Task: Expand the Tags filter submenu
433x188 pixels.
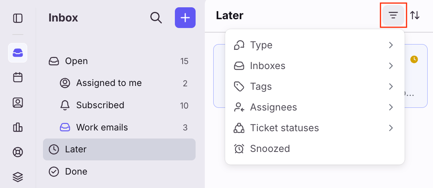Action: (x=314, y=86)
